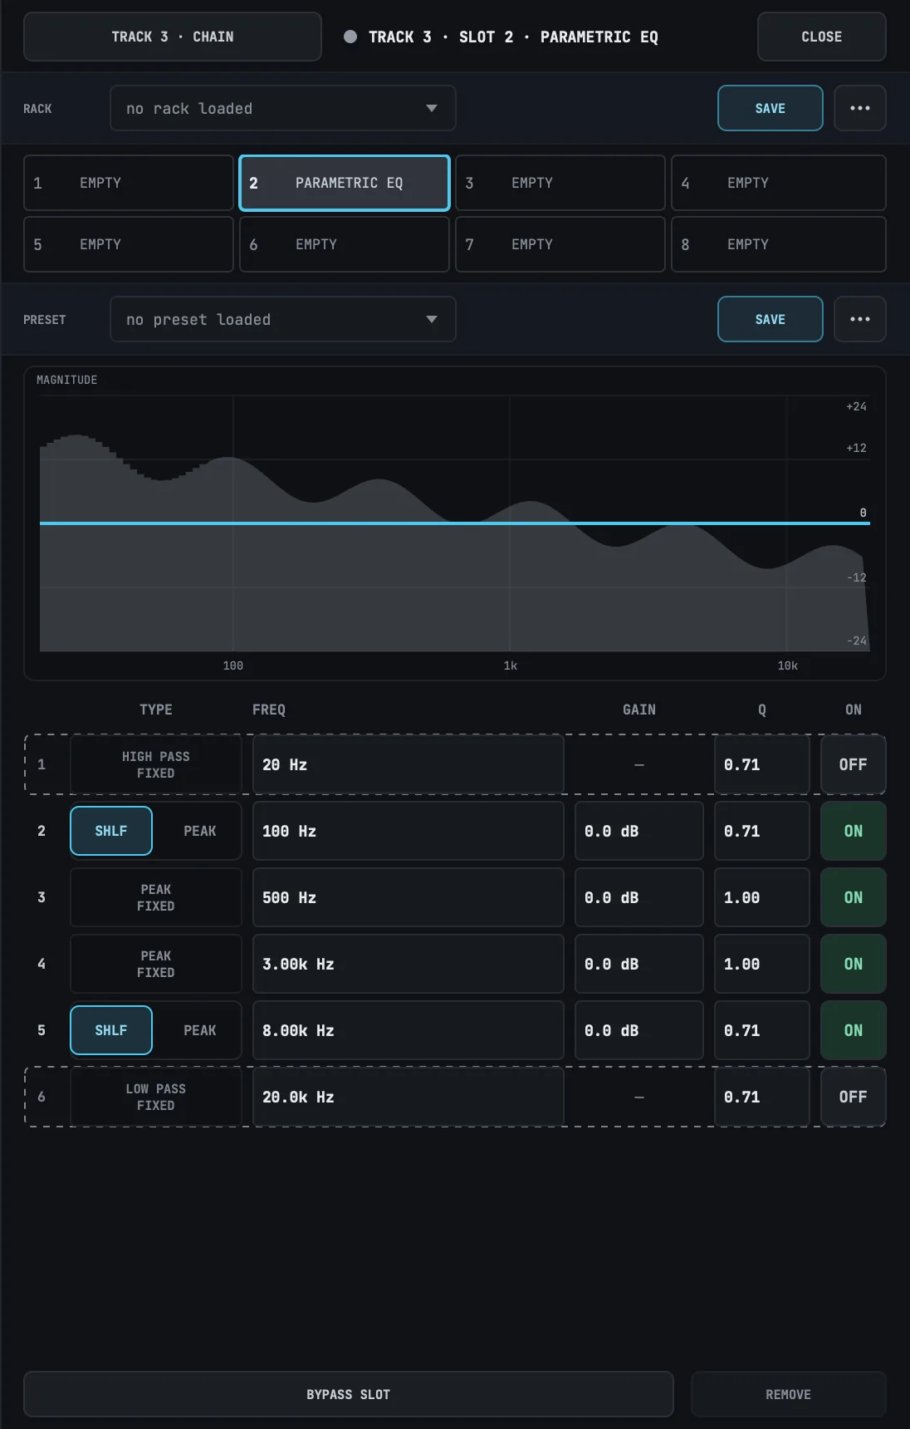Edit band 5 Q value 0.71
910x1429 pixels.
click(762, 1030)
